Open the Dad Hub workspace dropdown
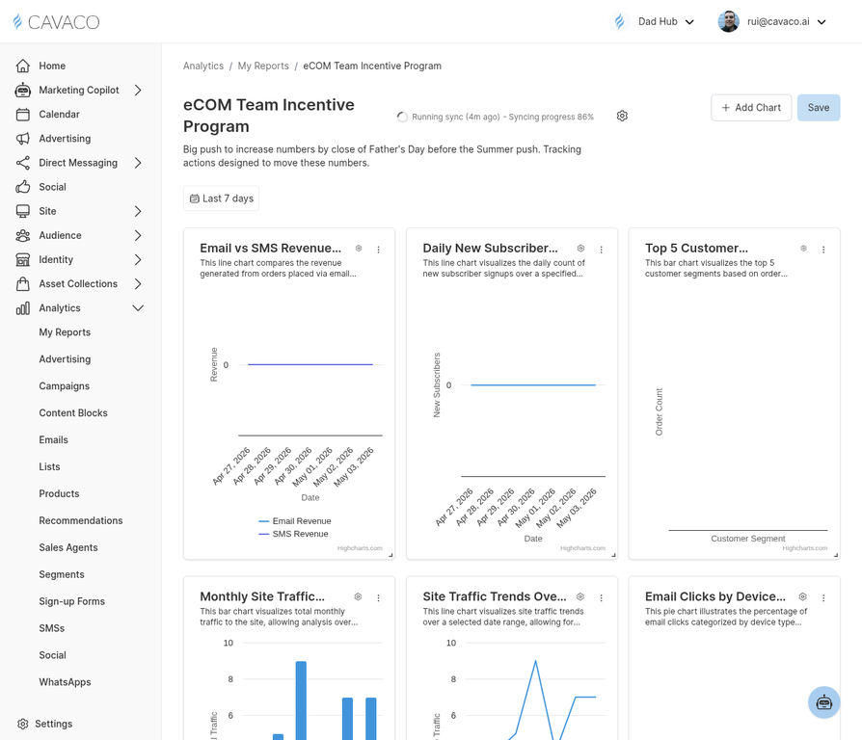 point(653,22)
